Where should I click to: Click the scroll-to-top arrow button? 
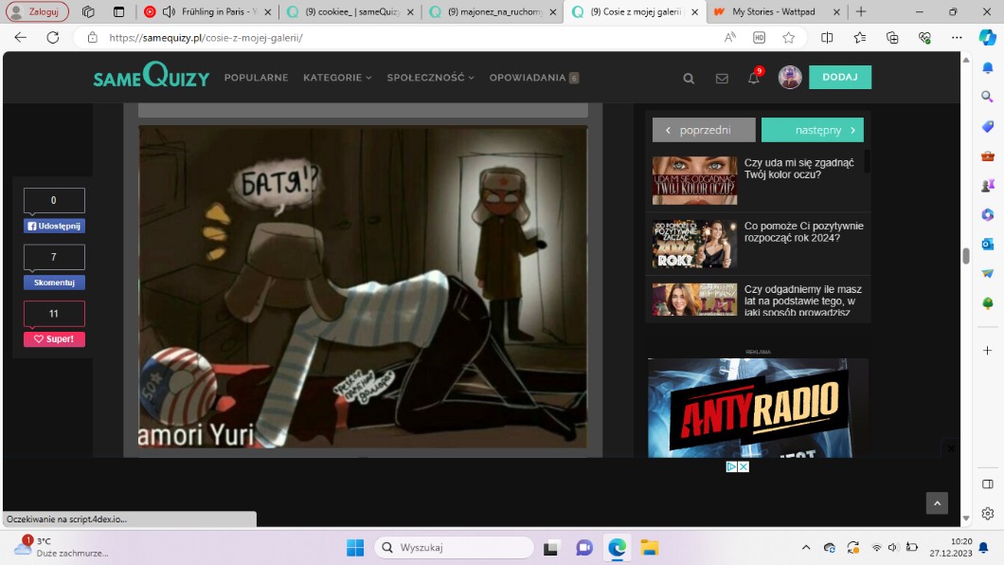coord(936,503)
